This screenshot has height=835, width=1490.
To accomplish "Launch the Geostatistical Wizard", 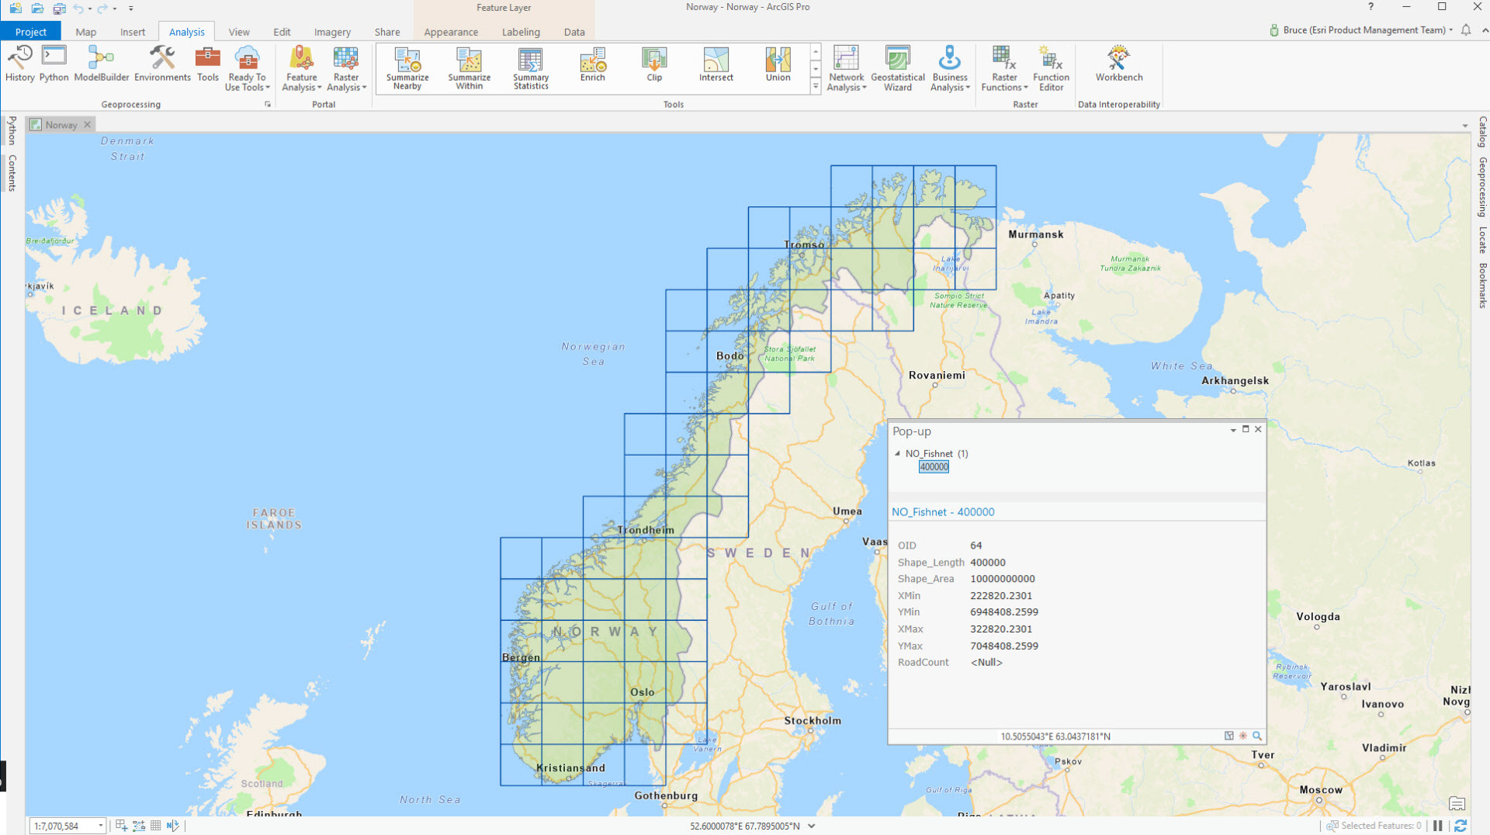I will click(898, 68).
